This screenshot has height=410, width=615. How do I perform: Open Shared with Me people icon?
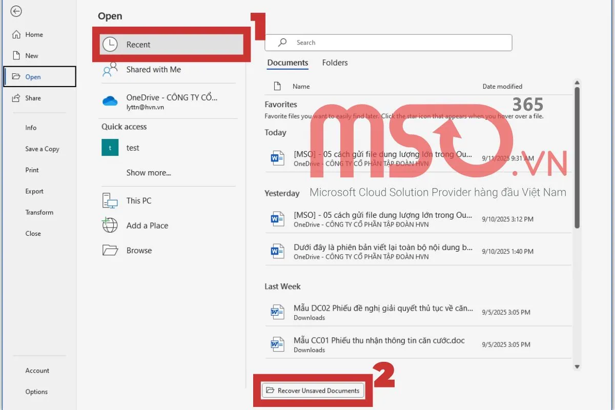(x=110, y=70)
